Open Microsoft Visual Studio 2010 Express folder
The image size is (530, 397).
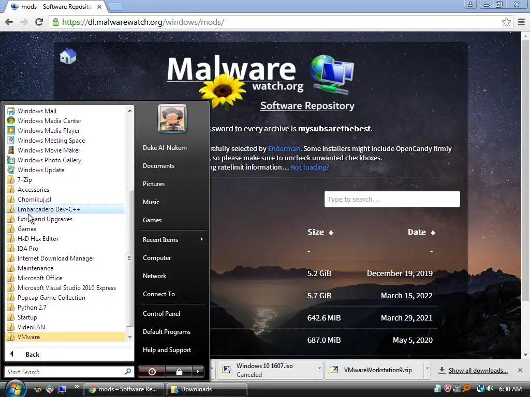[66, 287]
